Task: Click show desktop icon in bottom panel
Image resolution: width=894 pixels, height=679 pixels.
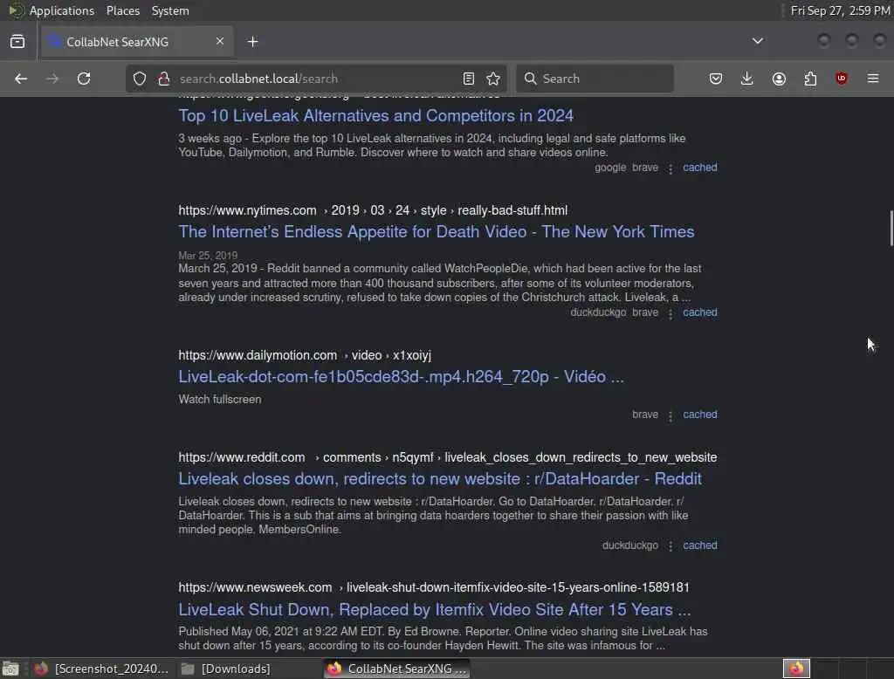Action: 10,669
